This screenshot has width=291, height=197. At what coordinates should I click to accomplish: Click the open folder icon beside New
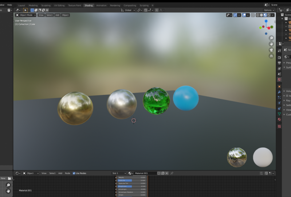pos(9,178)
